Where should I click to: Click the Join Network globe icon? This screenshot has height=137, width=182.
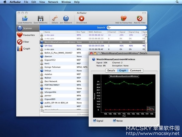(x=66, y=18)
